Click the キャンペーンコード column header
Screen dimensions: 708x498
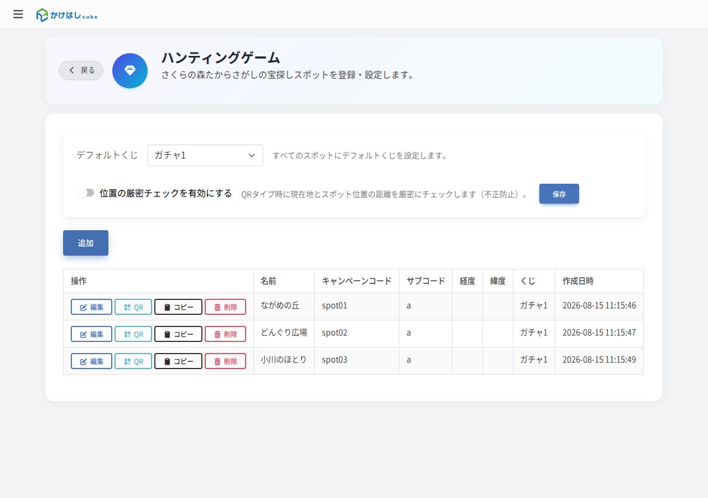pos(357,281)
